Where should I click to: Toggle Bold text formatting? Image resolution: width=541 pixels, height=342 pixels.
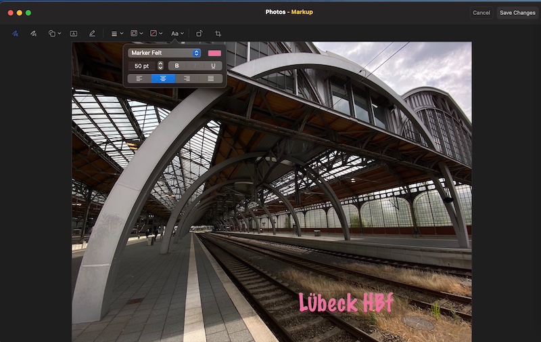coord(177,66)
